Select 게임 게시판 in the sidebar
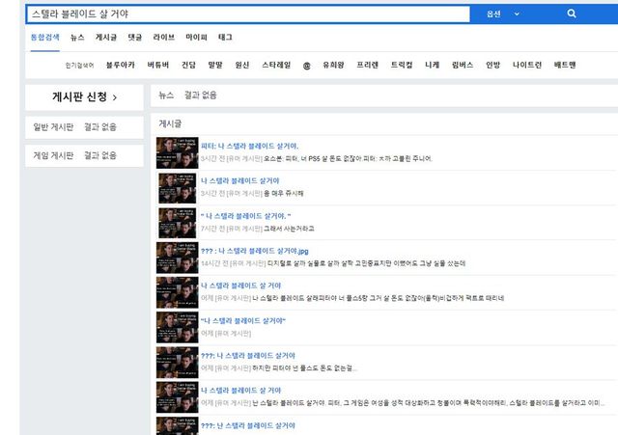Image resolution: width=618 pixels, height=435 pixels. pos(48,155)
